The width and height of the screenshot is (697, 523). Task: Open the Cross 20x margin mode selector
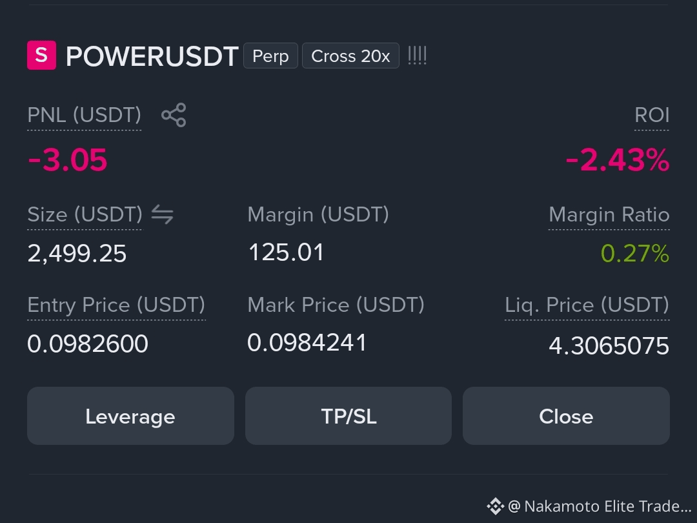(350, 56)
